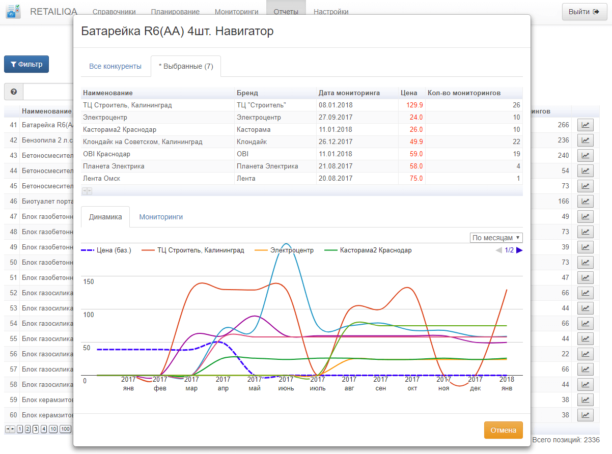
Task: Click the Фильтр button
Action: [26, 64]
